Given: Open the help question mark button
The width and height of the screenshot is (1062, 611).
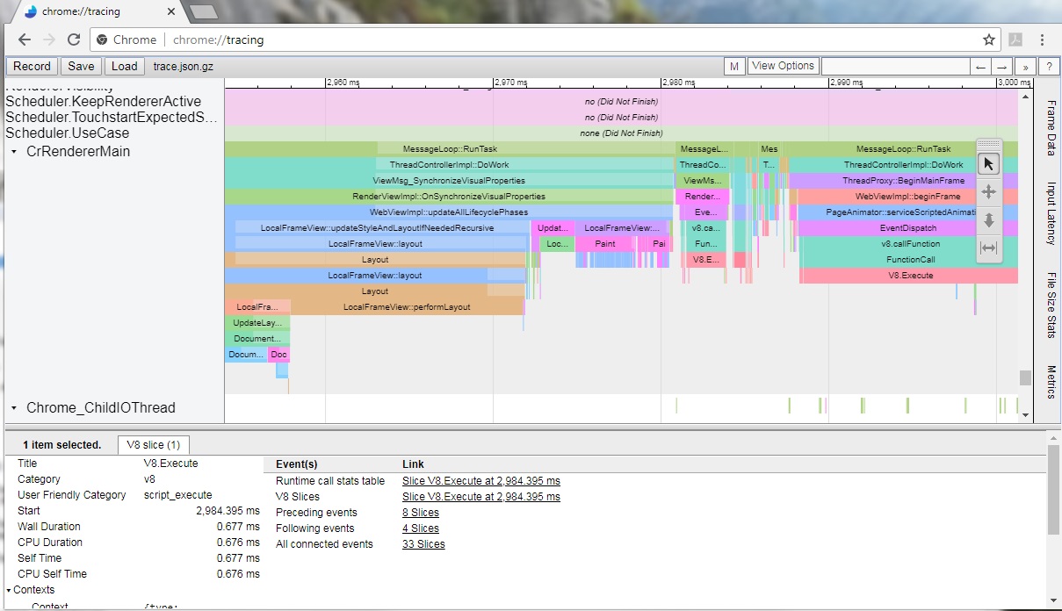Looking at the screenshot, I should (1048, 67).
